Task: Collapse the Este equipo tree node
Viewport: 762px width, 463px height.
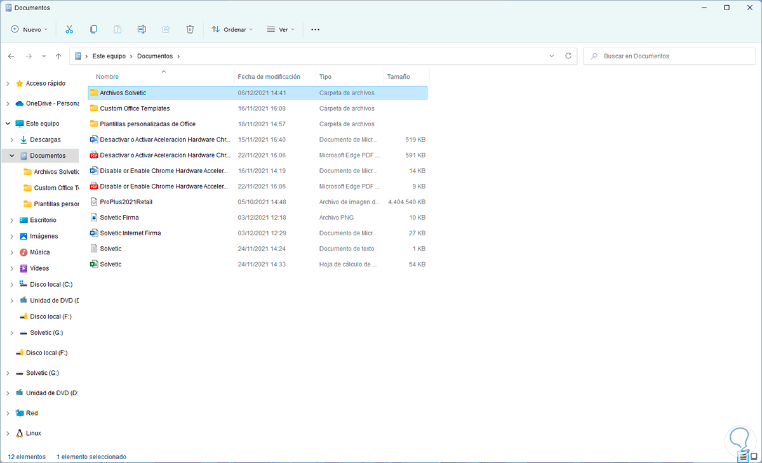Action: (x=8, y=124)
